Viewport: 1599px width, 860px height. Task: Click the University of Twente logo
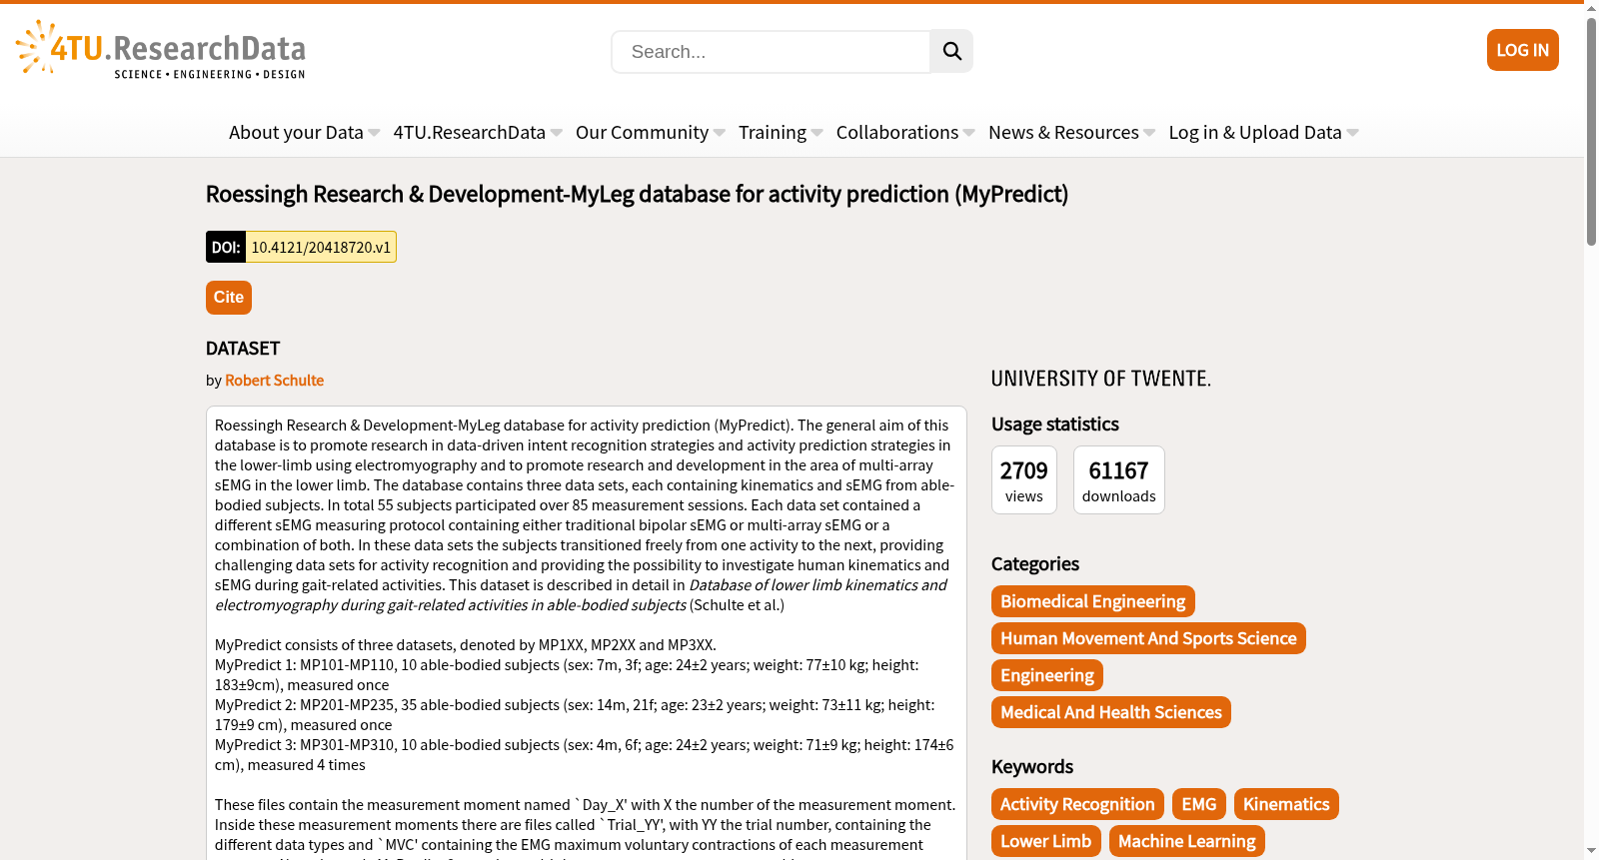1101,379
